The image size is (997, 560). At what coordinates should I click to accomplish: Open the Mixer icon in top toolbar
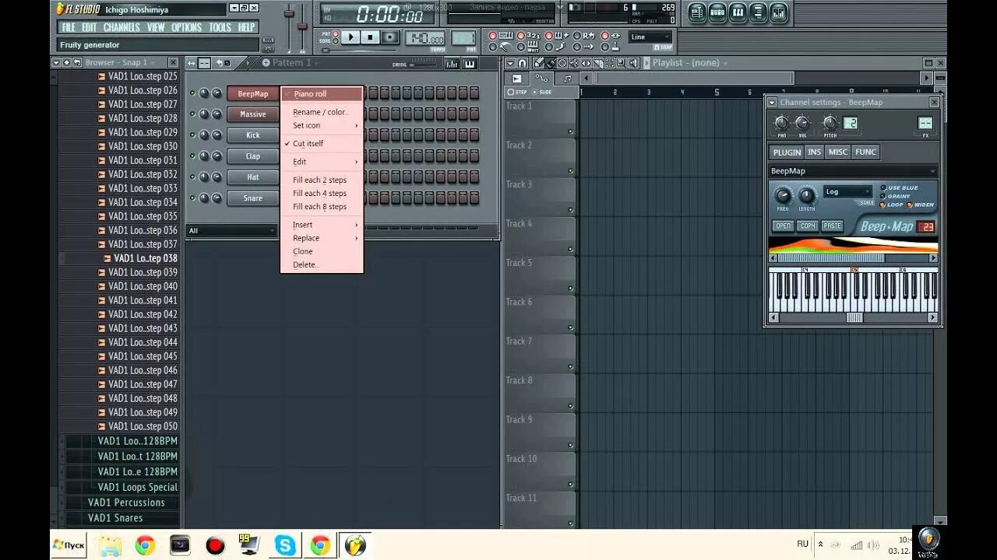[x=778, y=12]
